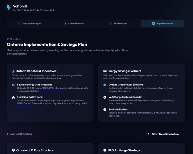The image size is (193, 154).
Task: Click the step 4 circle icon
Action: click(153, 23)
